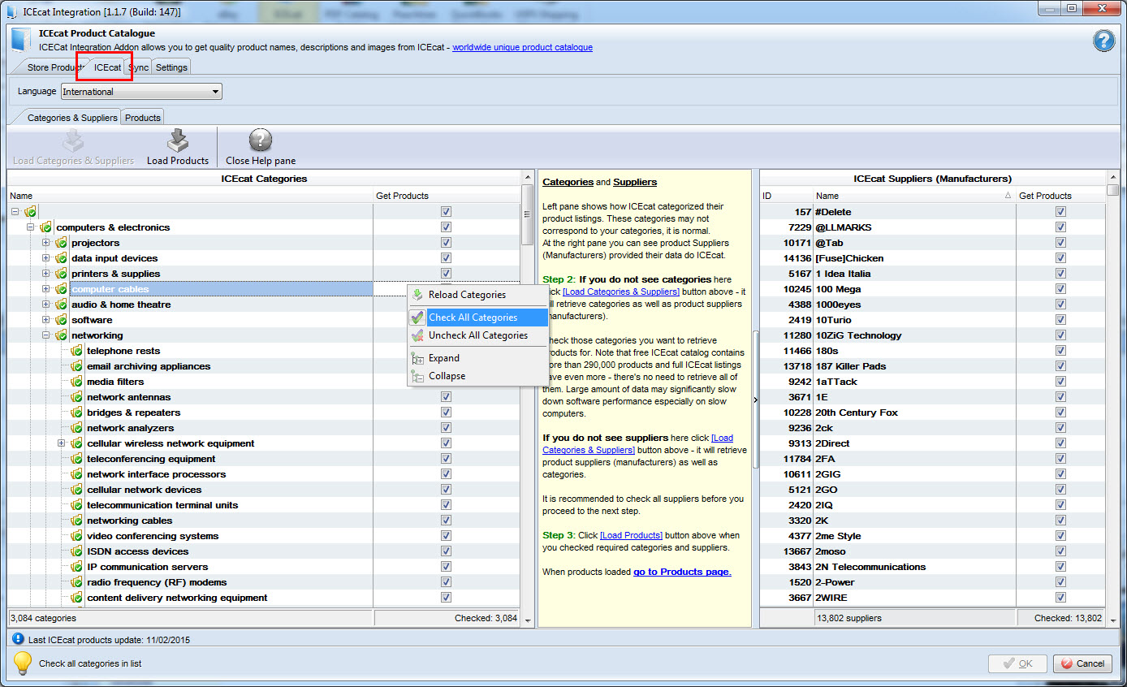Click the lightbulb hint icon
This screenshot has height=687, width=1127.
click(x=23, y=663)
